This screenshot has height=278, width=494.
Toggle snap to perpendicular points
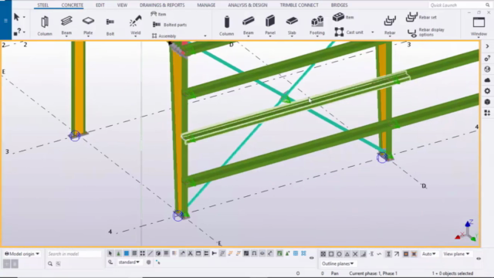point(364,254)
